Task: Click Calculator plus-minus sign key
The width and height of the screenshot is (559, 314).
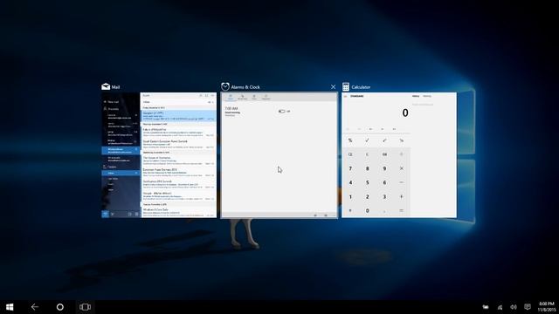Action: coord(350,211)
